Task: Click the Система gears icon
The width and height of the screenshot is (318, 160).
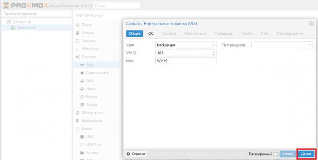Action: [x=78, y=57]
